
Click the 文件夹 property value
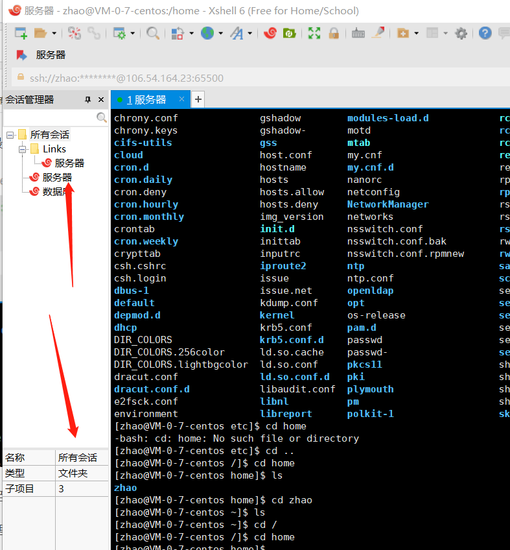coord(82,473)
